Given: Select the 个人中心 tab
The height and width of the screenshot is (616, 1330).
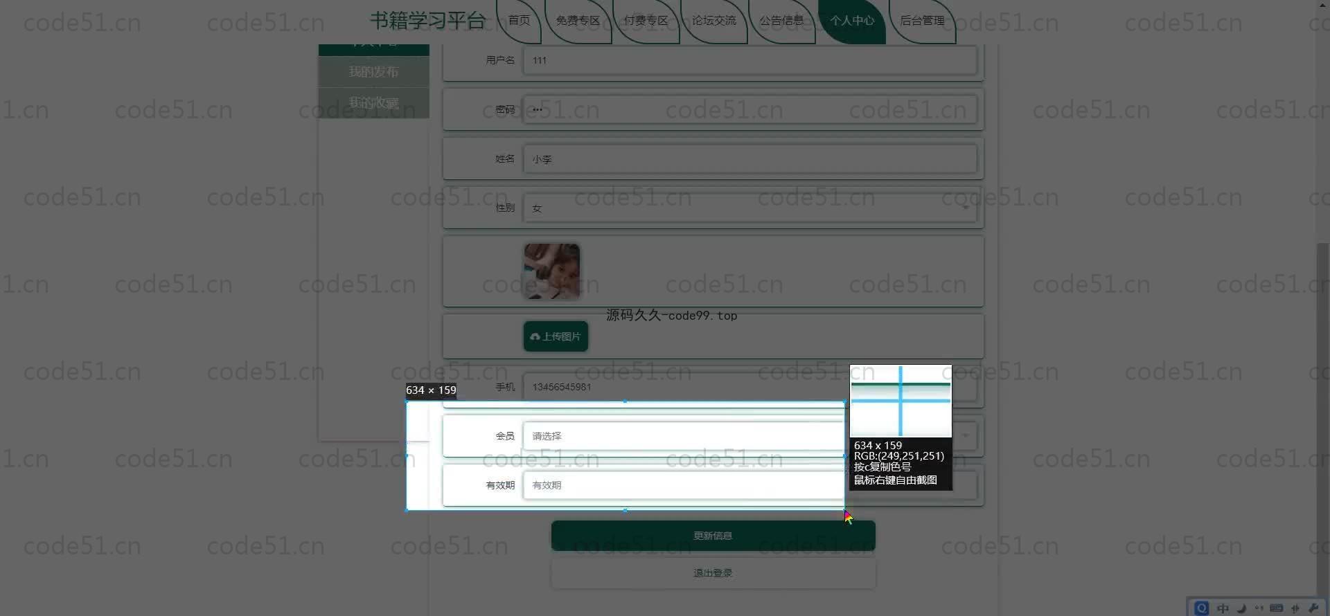Looking at the screenshot, I should pos(852,21).
